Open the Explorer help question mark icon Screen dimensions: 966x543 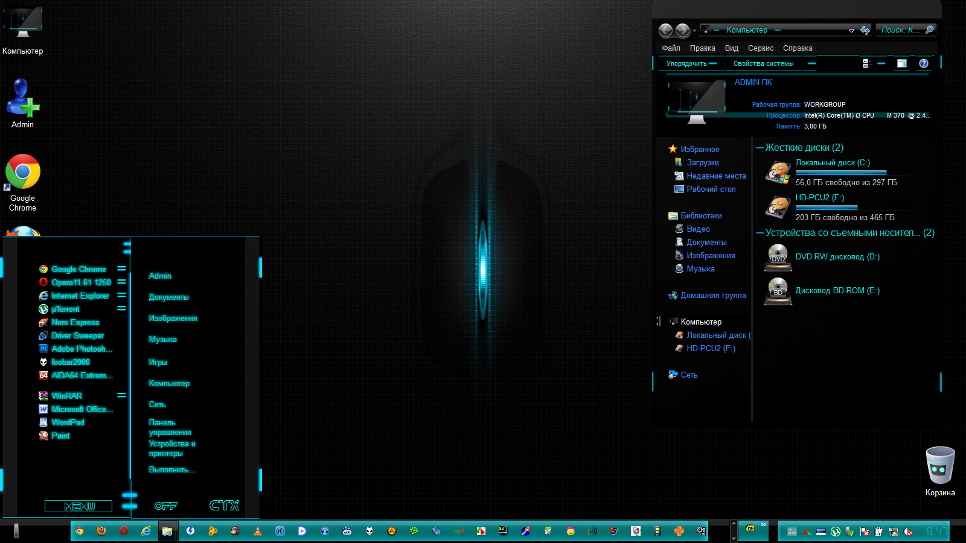tap(923, 63)
